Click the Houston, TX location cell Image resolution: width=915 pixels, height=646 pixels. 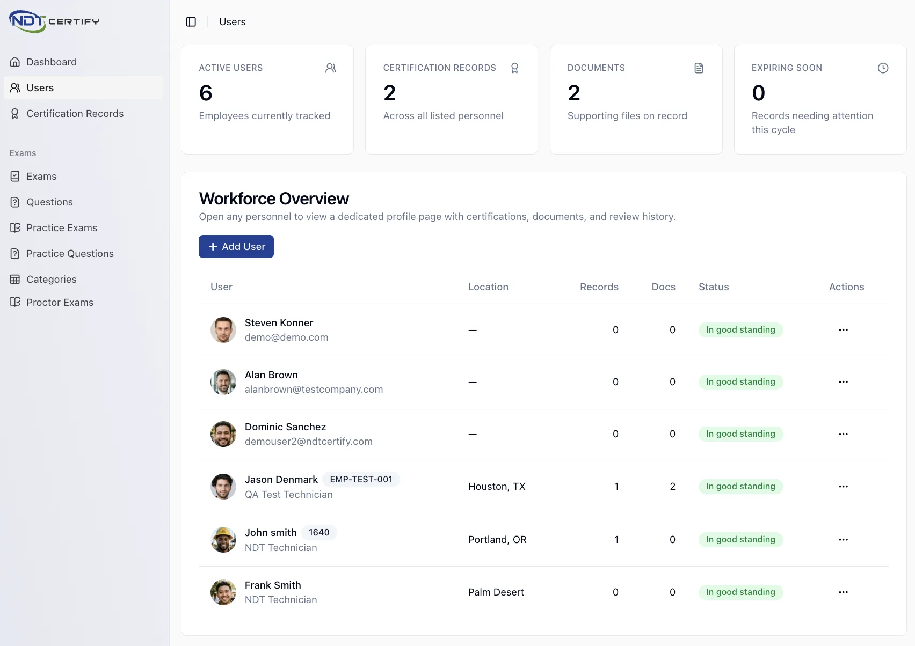tap(497, 487)
